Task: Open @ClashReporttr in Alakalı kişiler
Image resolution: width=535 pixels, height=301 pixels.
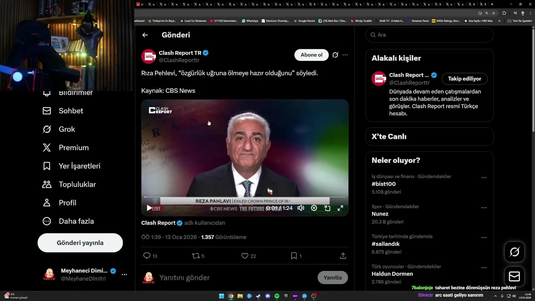Action: click(410, 83)
